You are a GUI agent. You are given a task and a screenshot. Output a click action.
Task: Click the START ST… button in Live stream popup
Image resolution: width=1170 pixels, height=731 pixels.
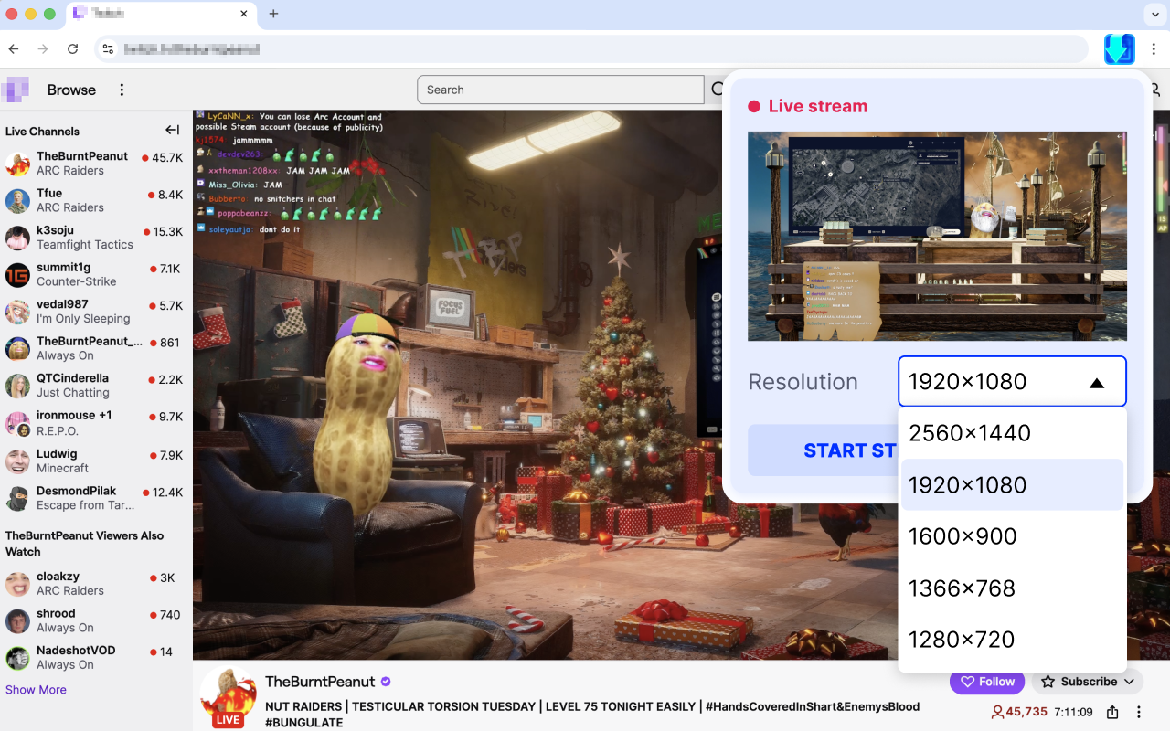pos(823,450)
